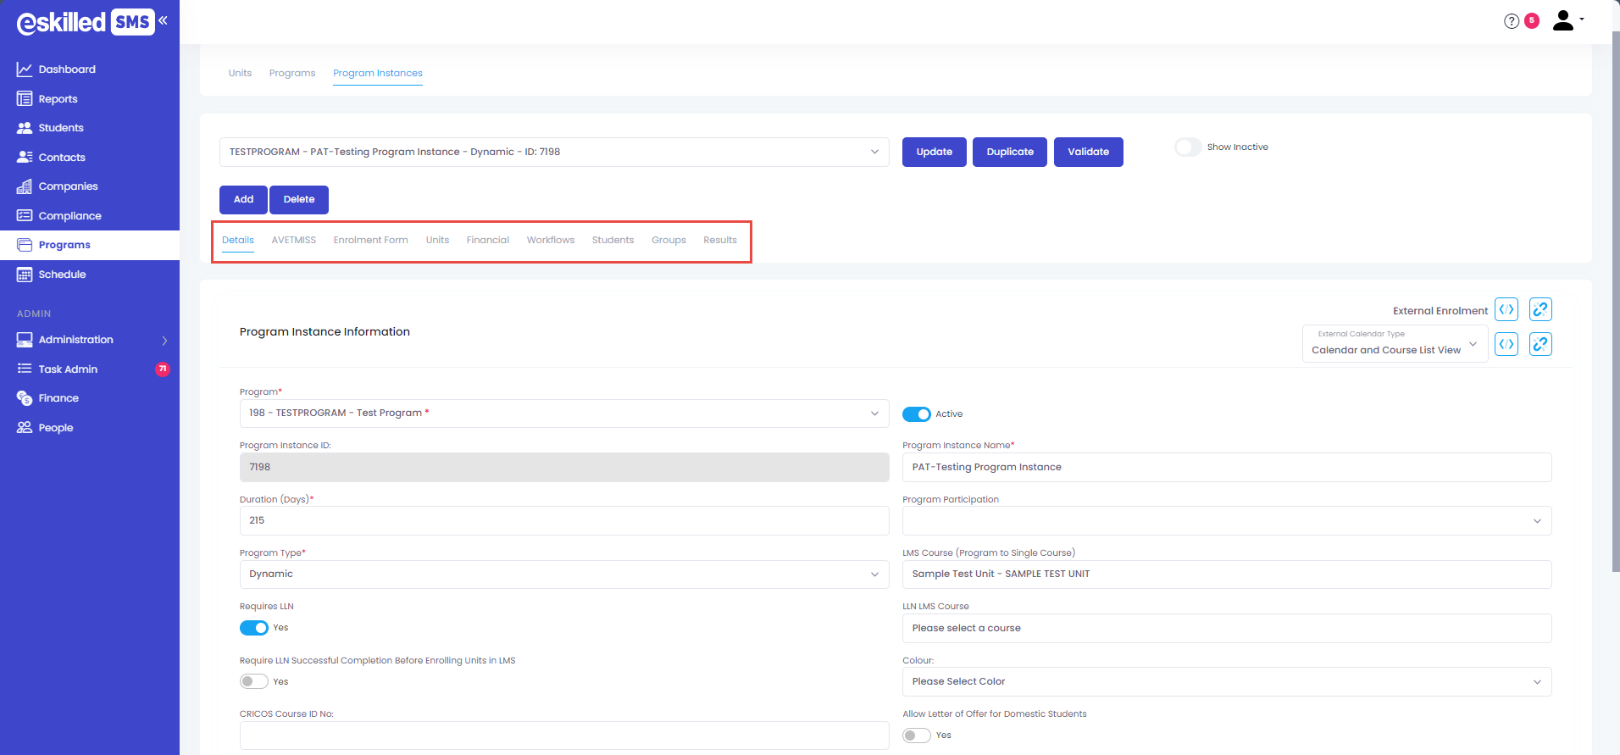Open the help question mark icon

1511,21
